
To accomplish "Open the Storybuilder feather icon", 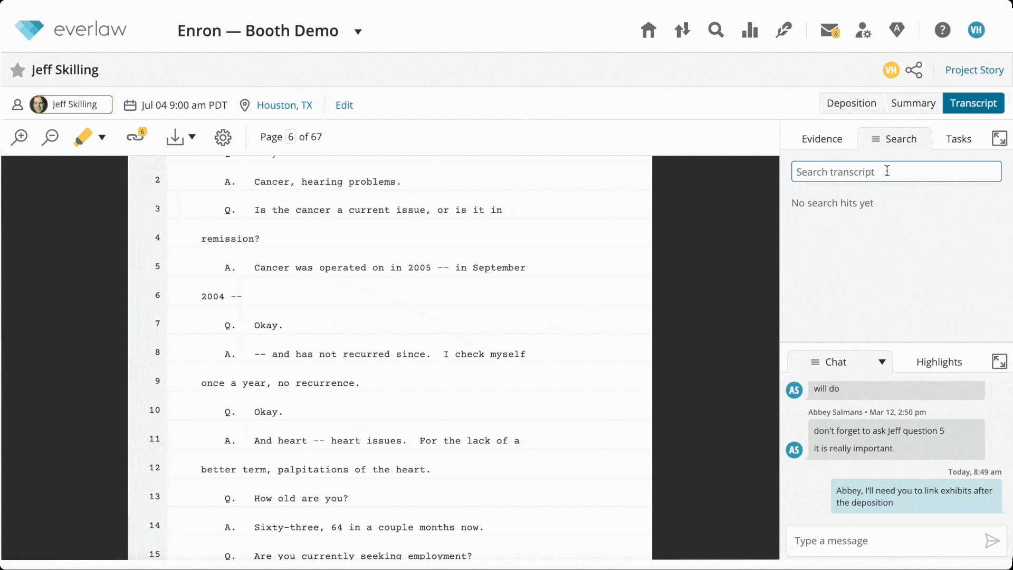I will point(783,30).
